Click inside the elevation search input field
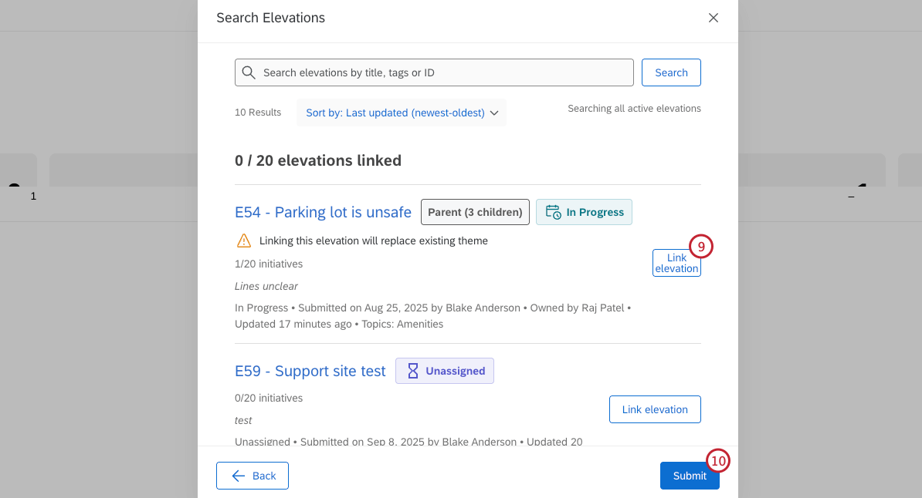922x498 pixels. click(432, 72)
